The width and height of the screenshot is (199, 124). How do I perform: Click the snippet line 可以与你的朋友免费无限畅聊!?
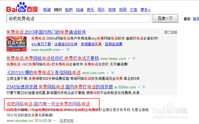(30, 115)
